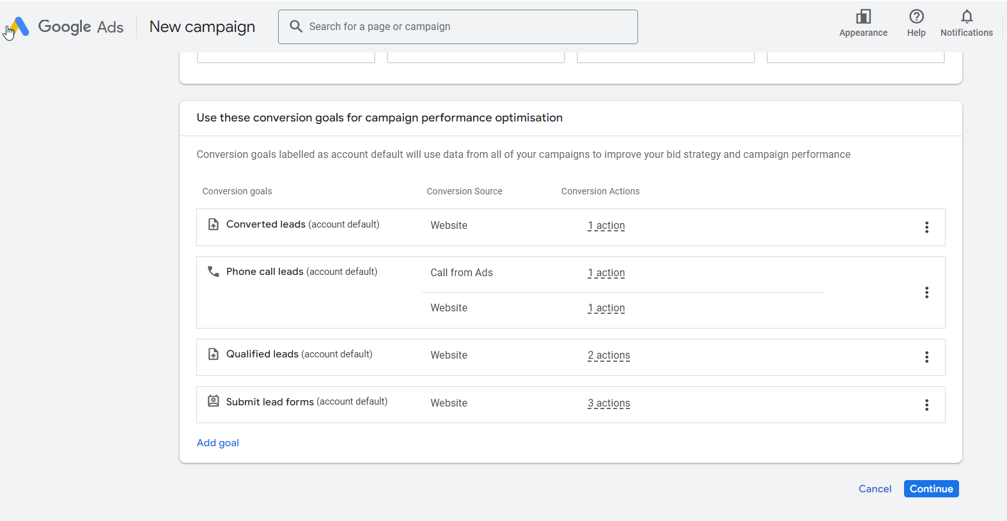Screen dimensions: 1007x521
Task: Open more options for Phone call leads
Action: point(926,293)
